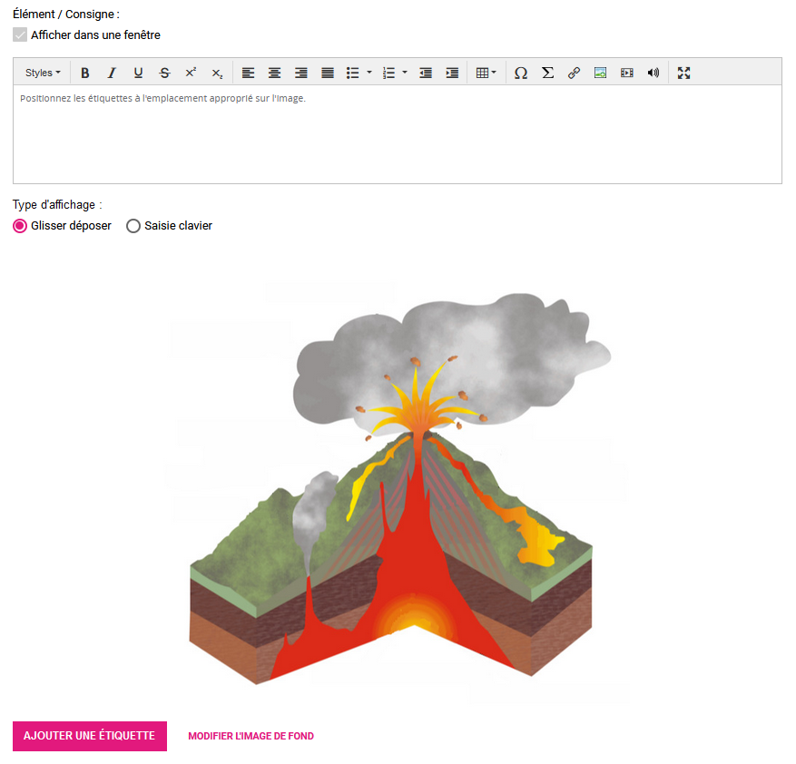Open the numbered list style dropdown arrow
Screen dimensions: 796x764
[405, 73]
